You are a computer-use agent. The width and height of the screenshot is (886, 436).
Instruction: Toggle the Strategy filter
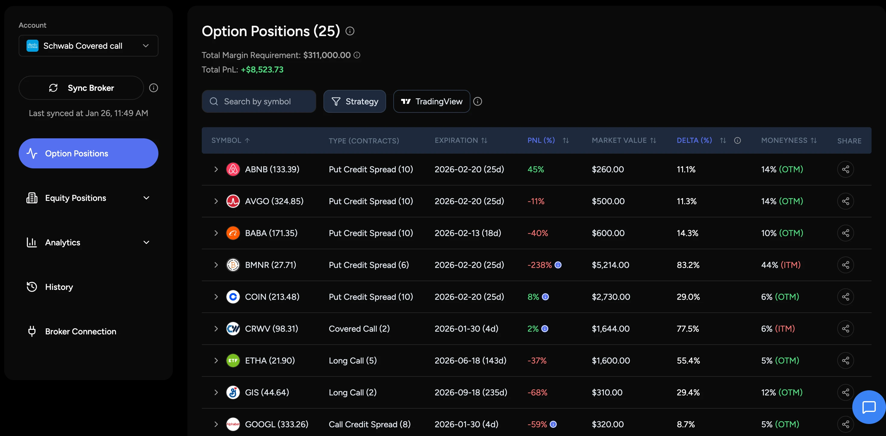coord(354,101)
